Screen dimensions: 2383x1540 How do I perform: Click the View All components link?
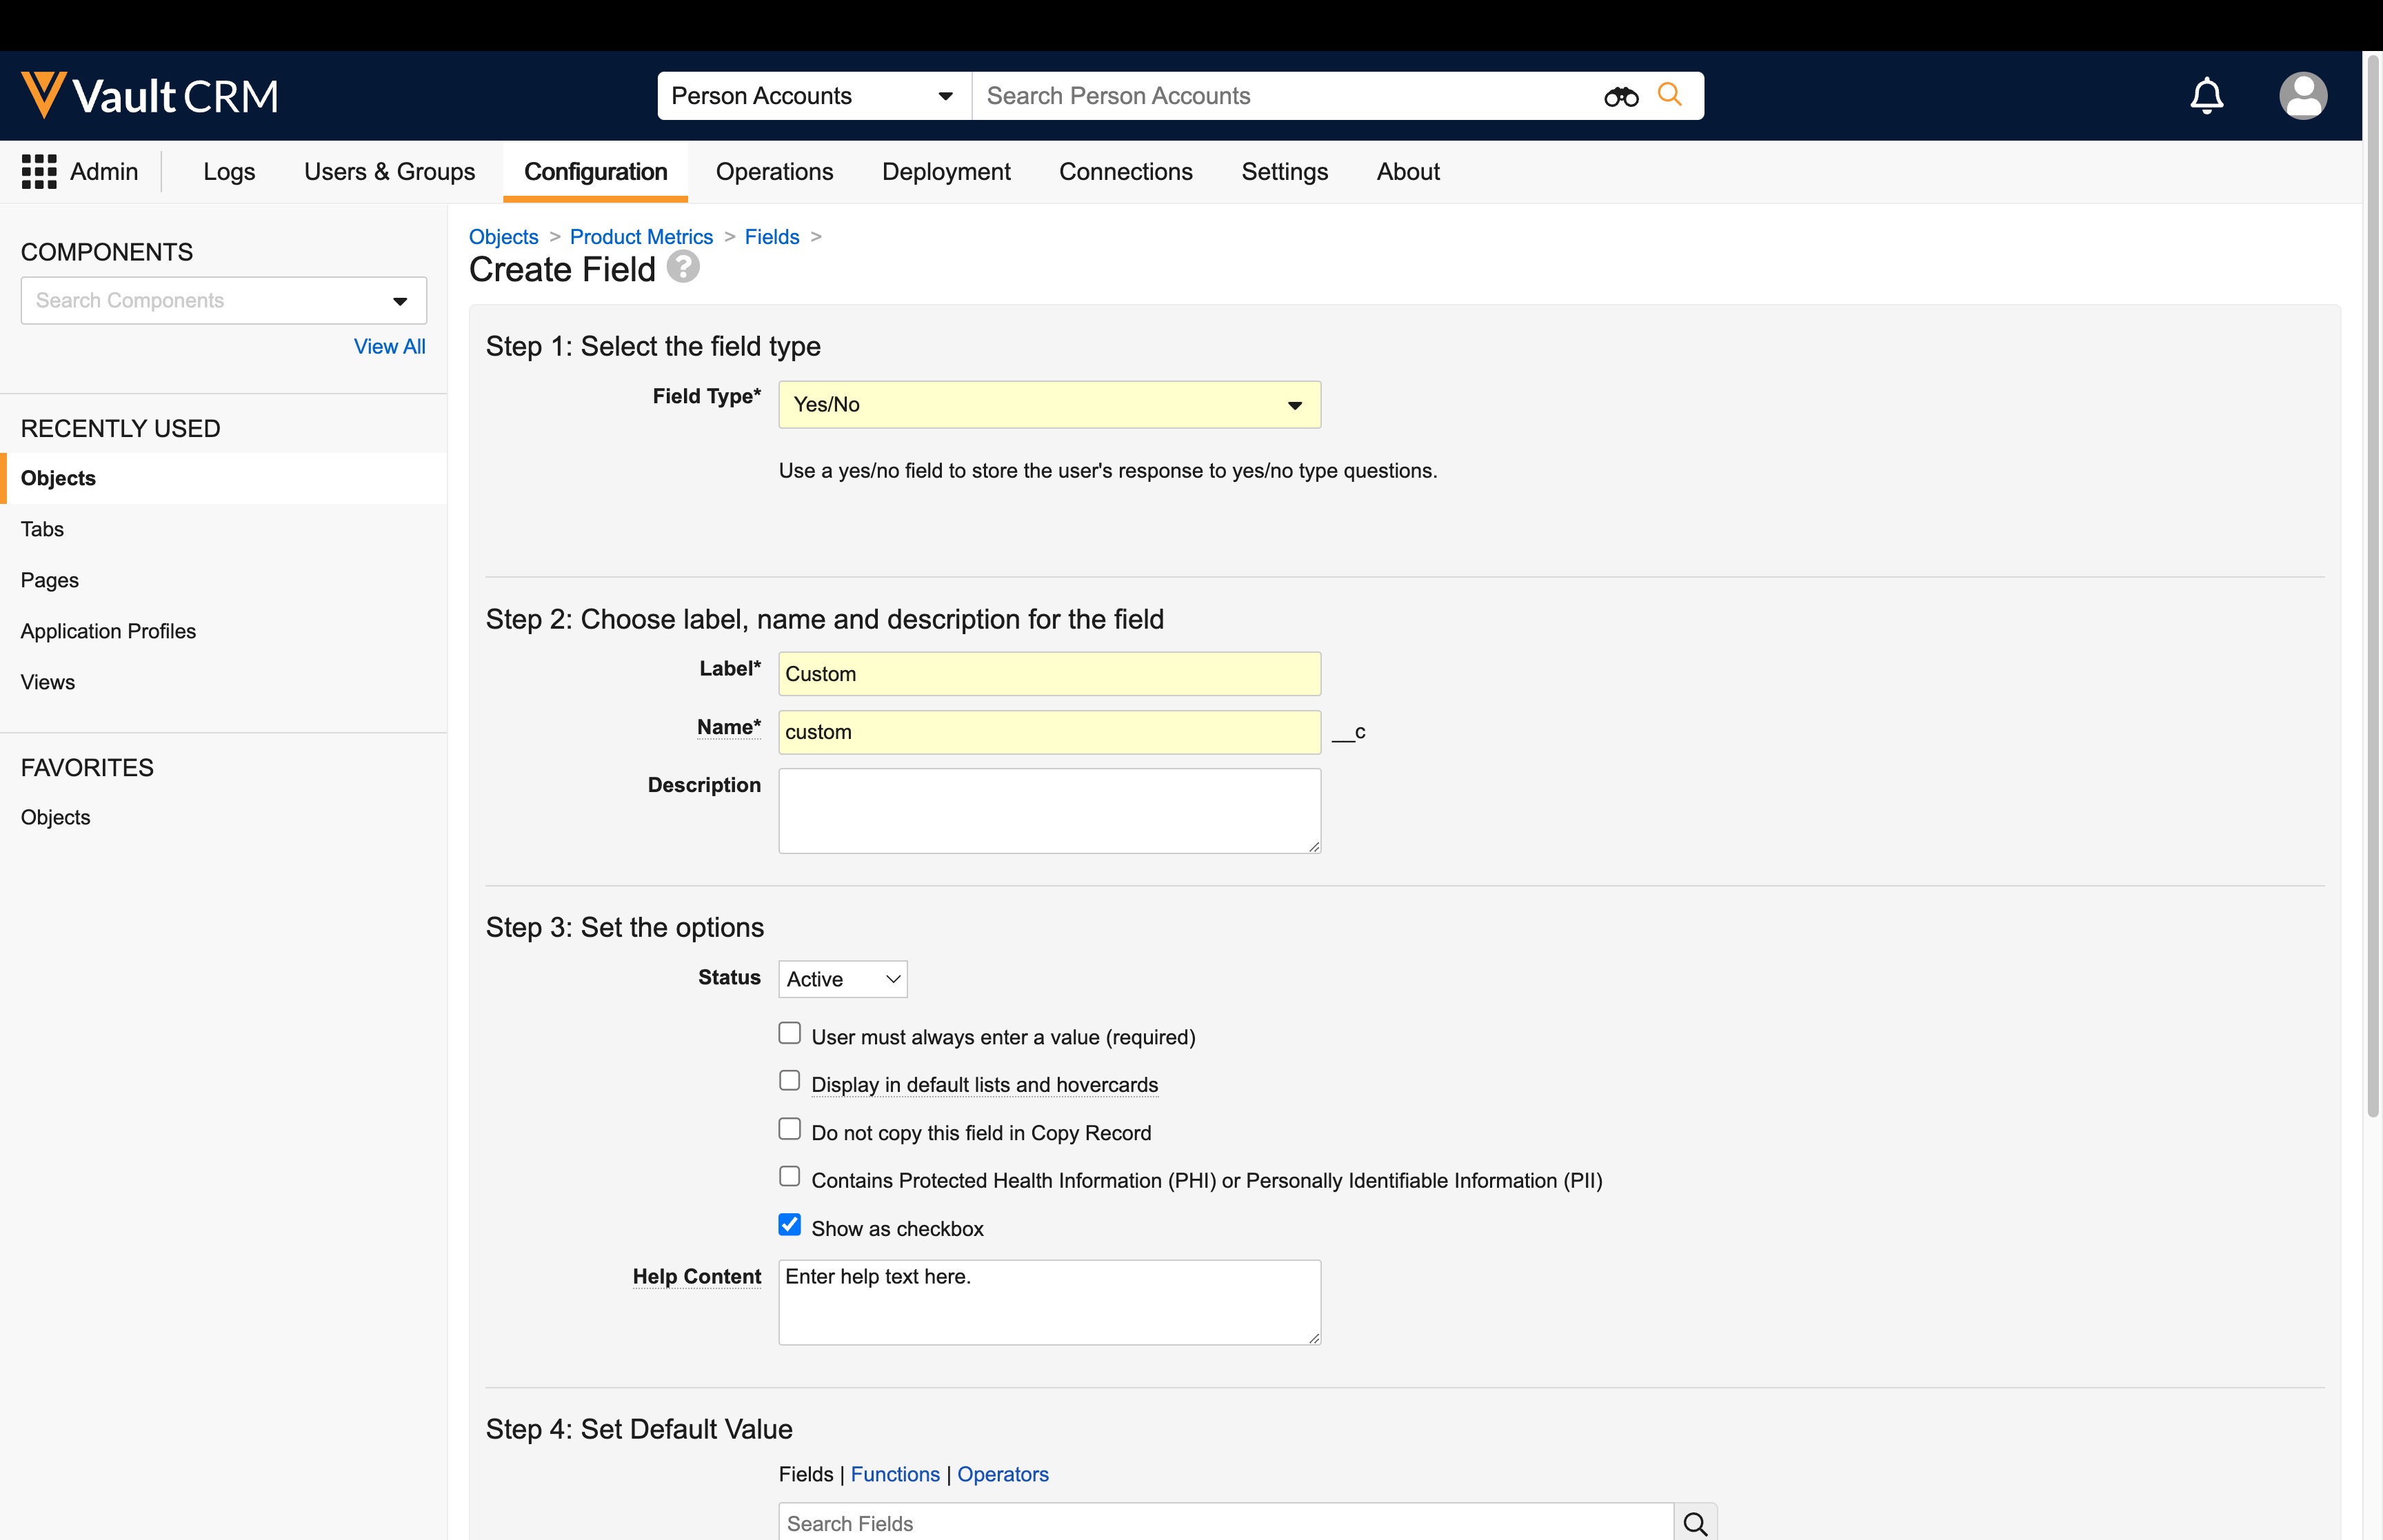[x=389, y=346]
